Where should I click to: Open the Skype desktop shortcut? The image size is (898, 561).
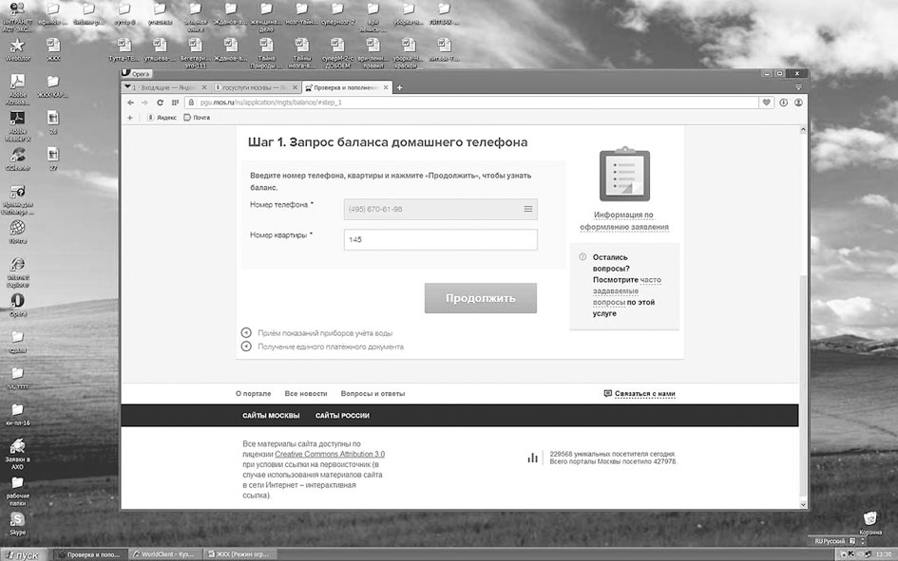pyautogui.click(x=17, y=521)
